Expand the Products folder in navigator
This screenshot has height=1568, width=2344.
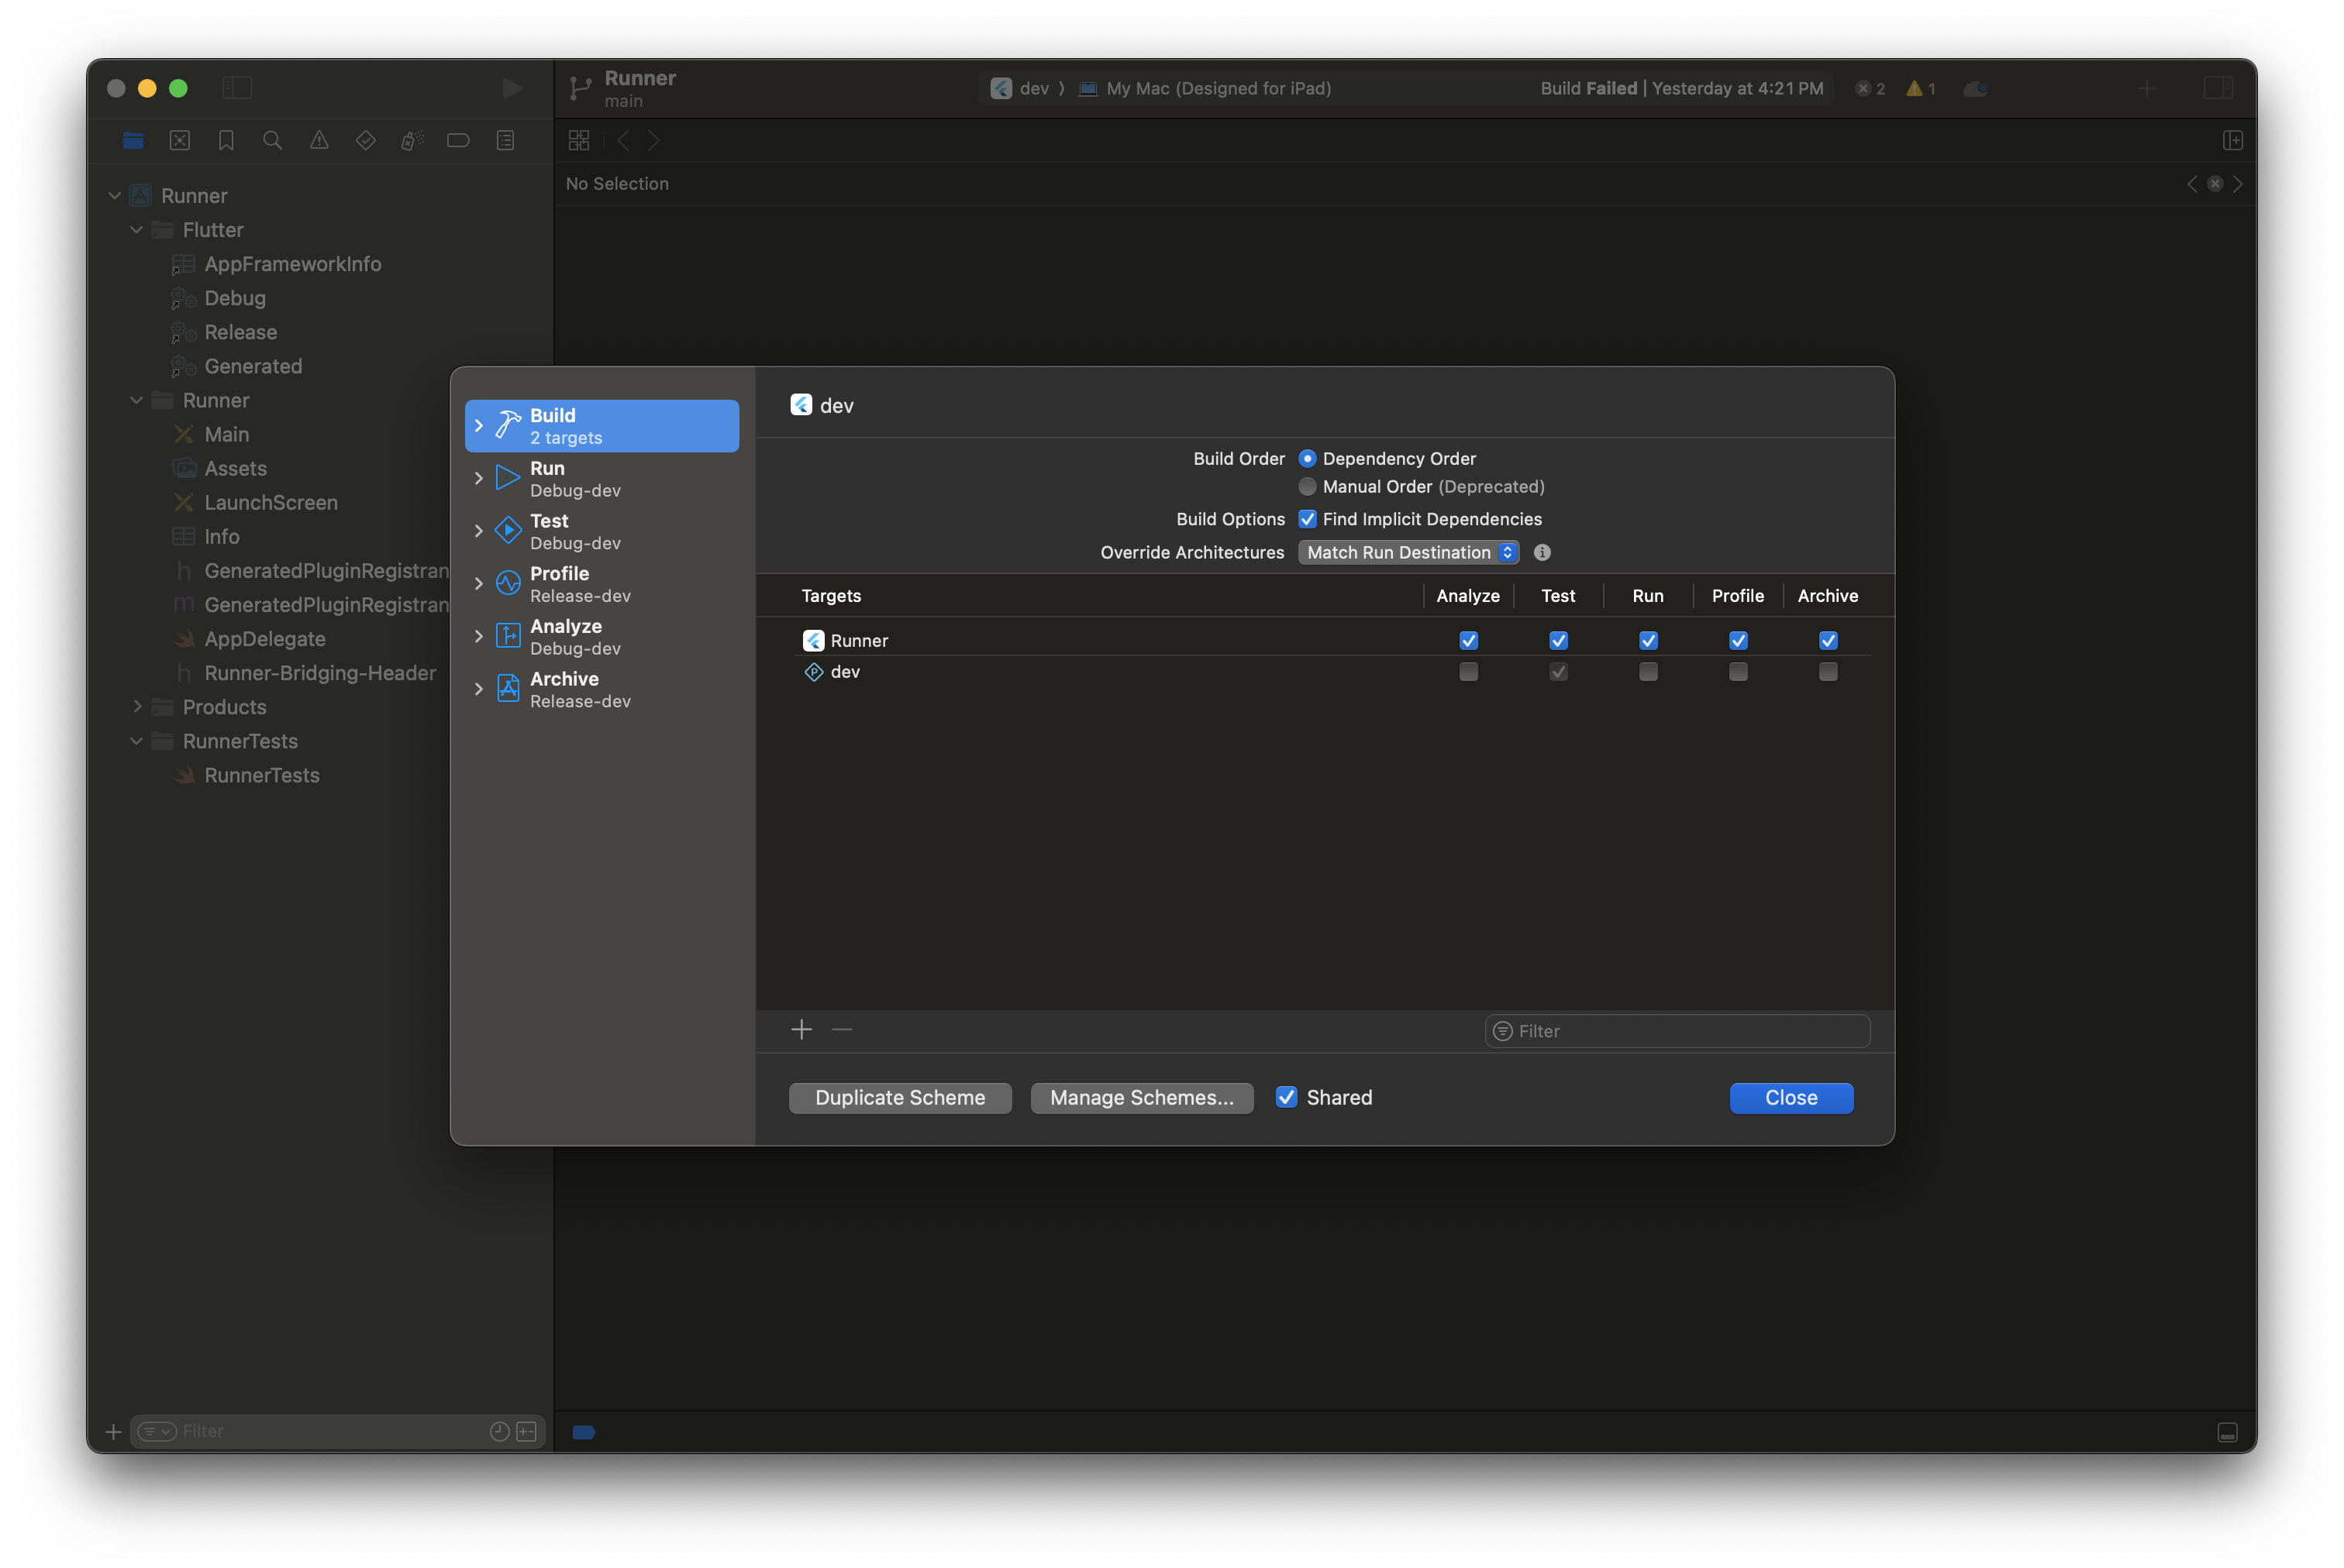click(138, 707)
